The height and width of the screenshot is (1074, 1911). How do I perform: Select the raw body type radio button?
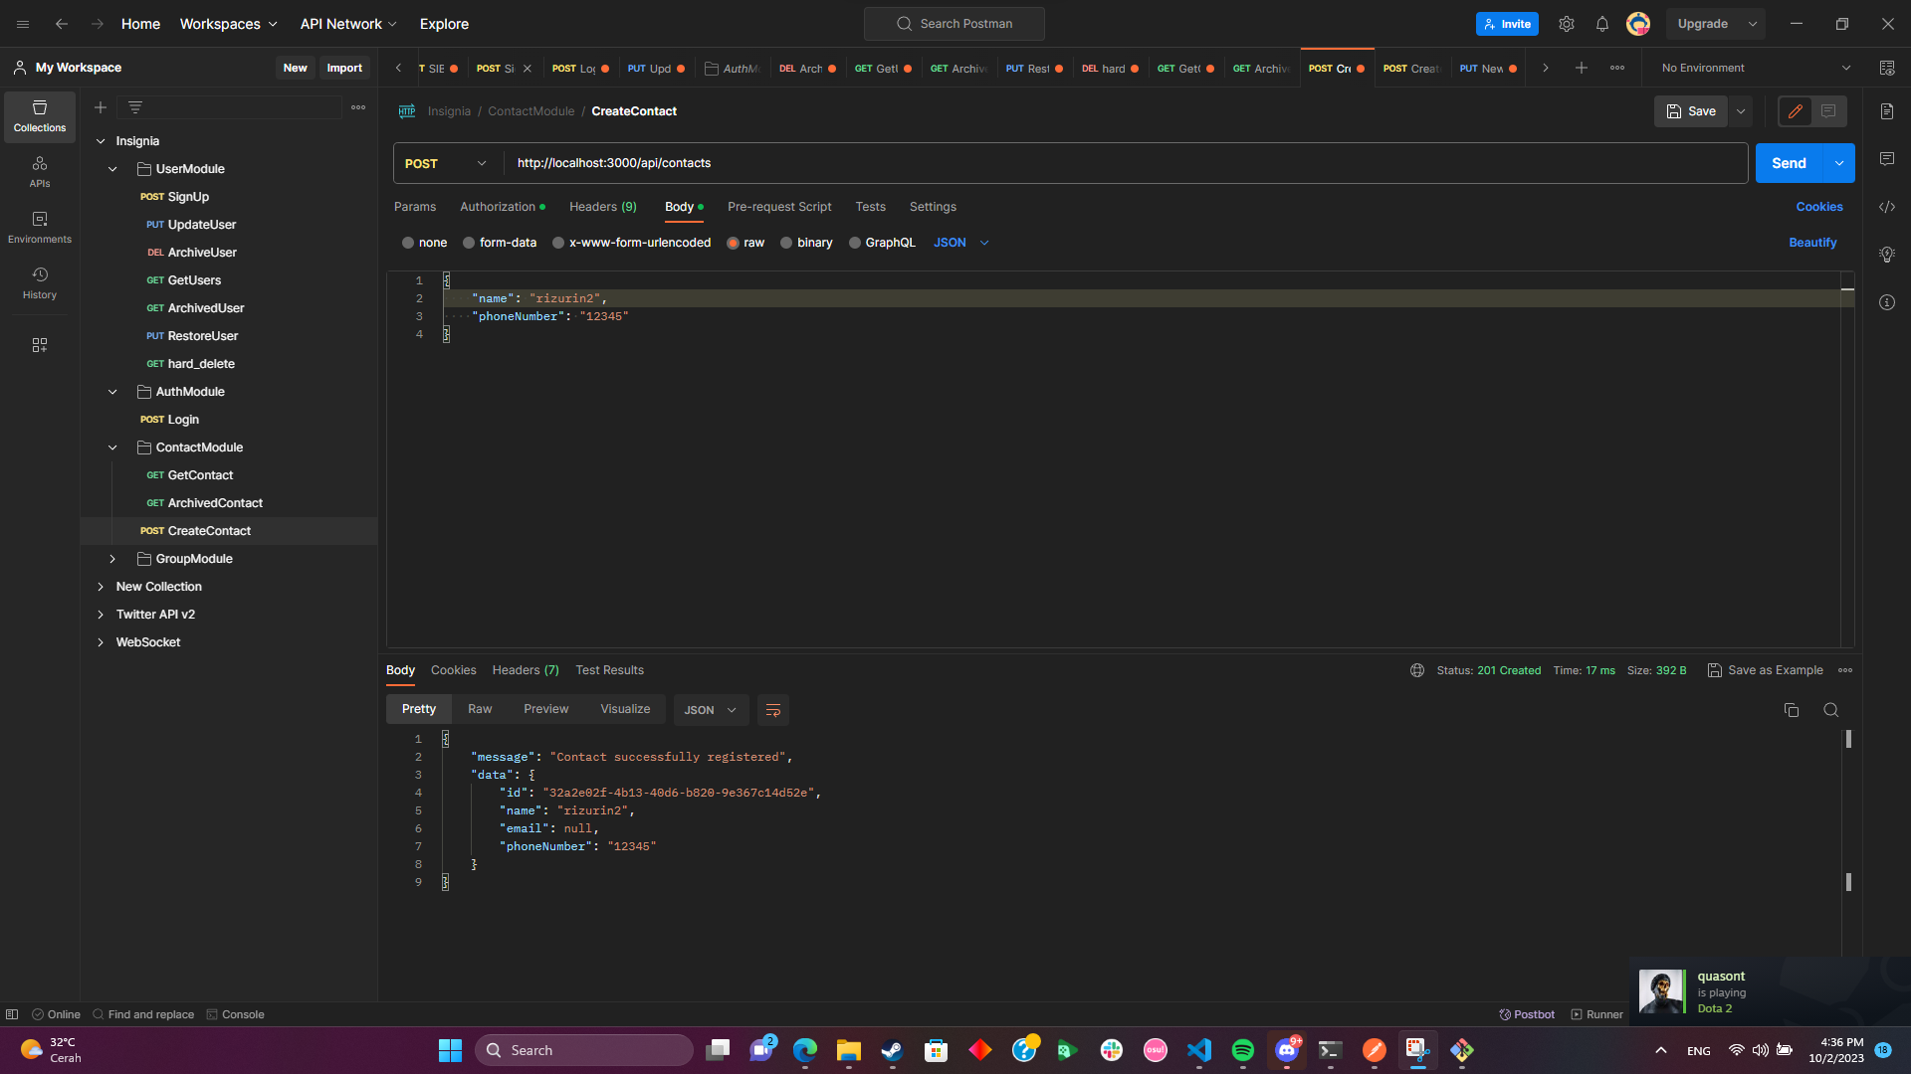click(x=734, y=242)
